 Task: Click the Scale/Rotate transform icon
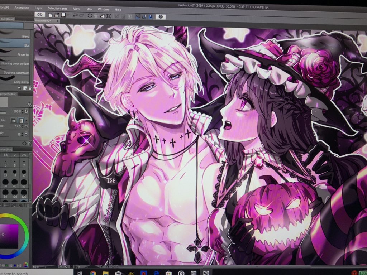click(x=109, y=16)
